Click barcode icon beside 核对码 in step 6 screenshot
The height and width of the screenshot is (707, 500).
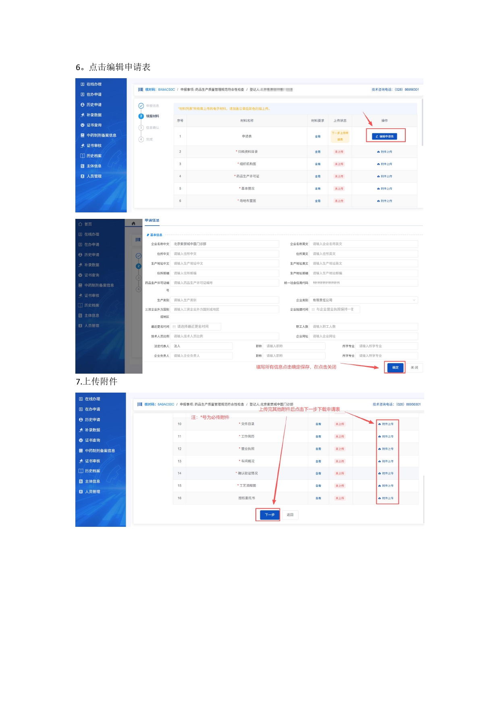(141, 89)
